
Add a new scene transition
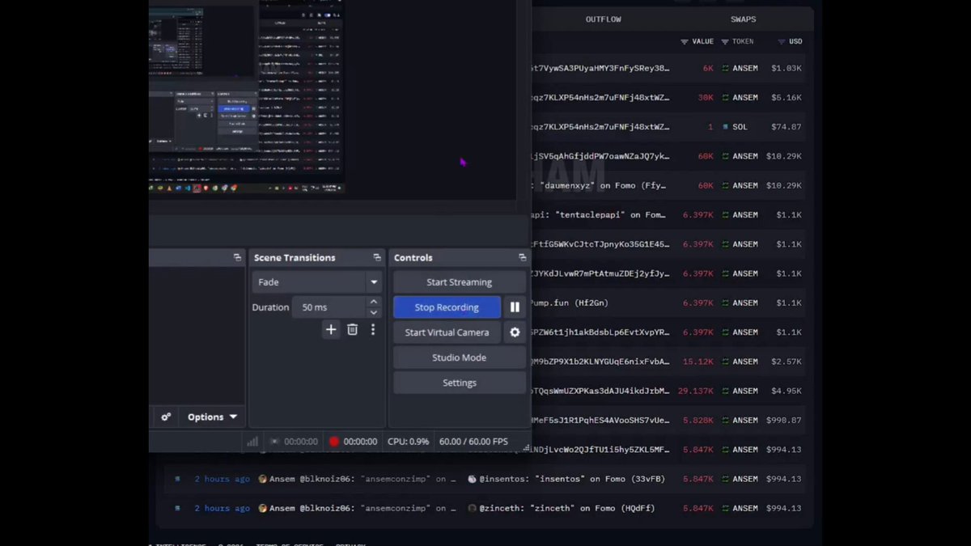[331, 329]
